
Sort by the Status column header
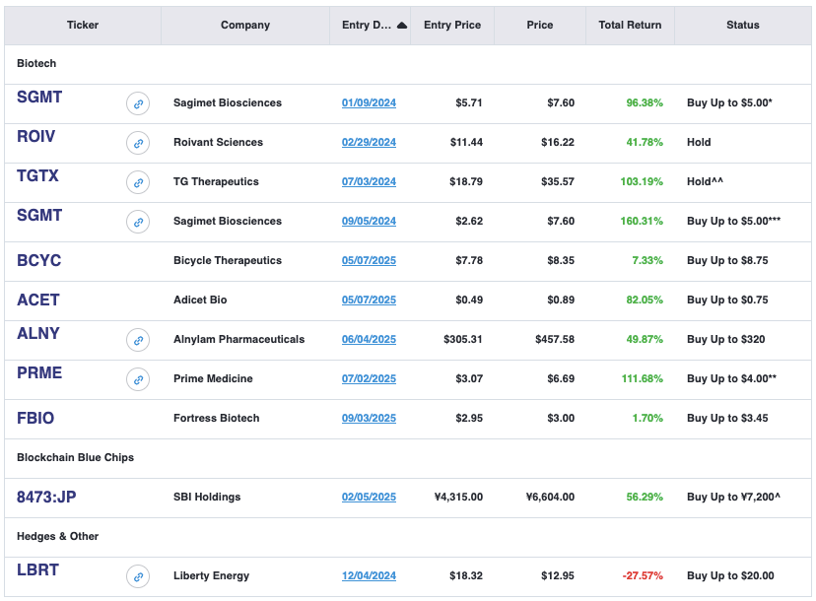[x=742, y=25]
